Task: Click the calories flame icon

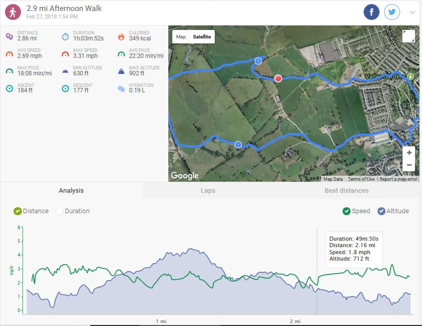Action: pos(121,36)
